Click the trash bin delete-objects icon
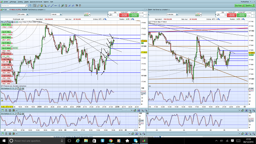The height and width of the screenshot is (144, 256). pos(80,6)
